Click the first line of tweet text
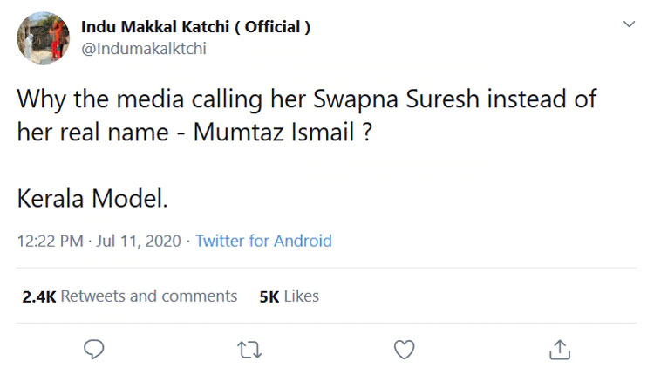 tap(307, 99)
